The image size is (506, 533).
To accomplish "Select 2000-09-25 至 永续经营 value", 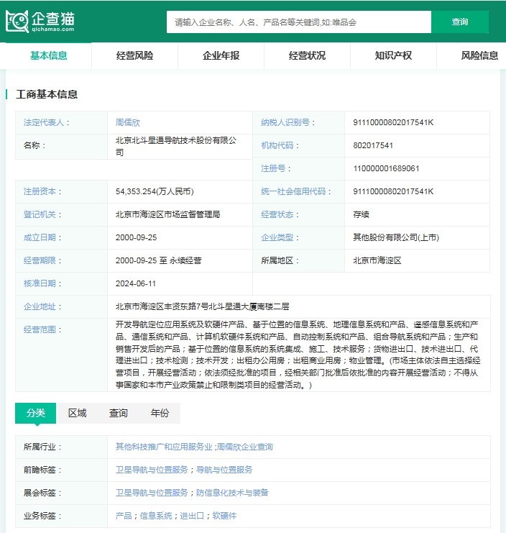I will click(159, 260).
